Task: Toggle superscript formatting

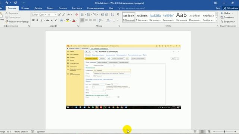Action: pyautogui.click(x=56, y=20)
